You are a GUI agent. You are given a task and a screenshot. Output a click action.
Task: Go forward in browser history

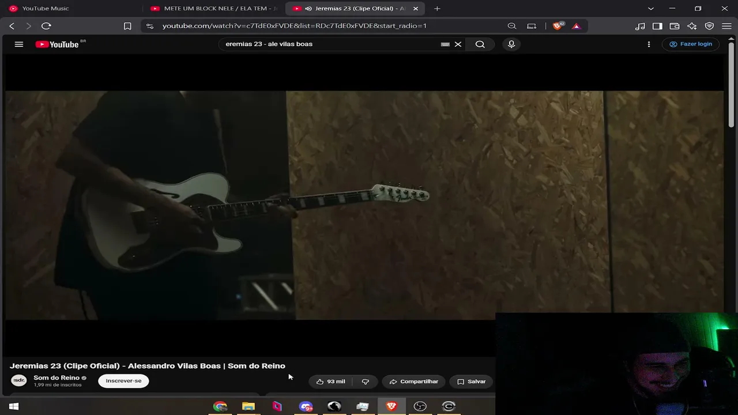pos(28,26)
